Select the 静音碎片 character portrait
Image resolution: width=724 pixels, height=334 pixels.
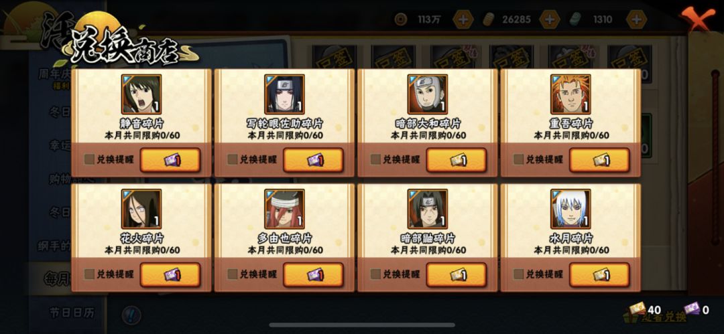(x=141, y=94)
